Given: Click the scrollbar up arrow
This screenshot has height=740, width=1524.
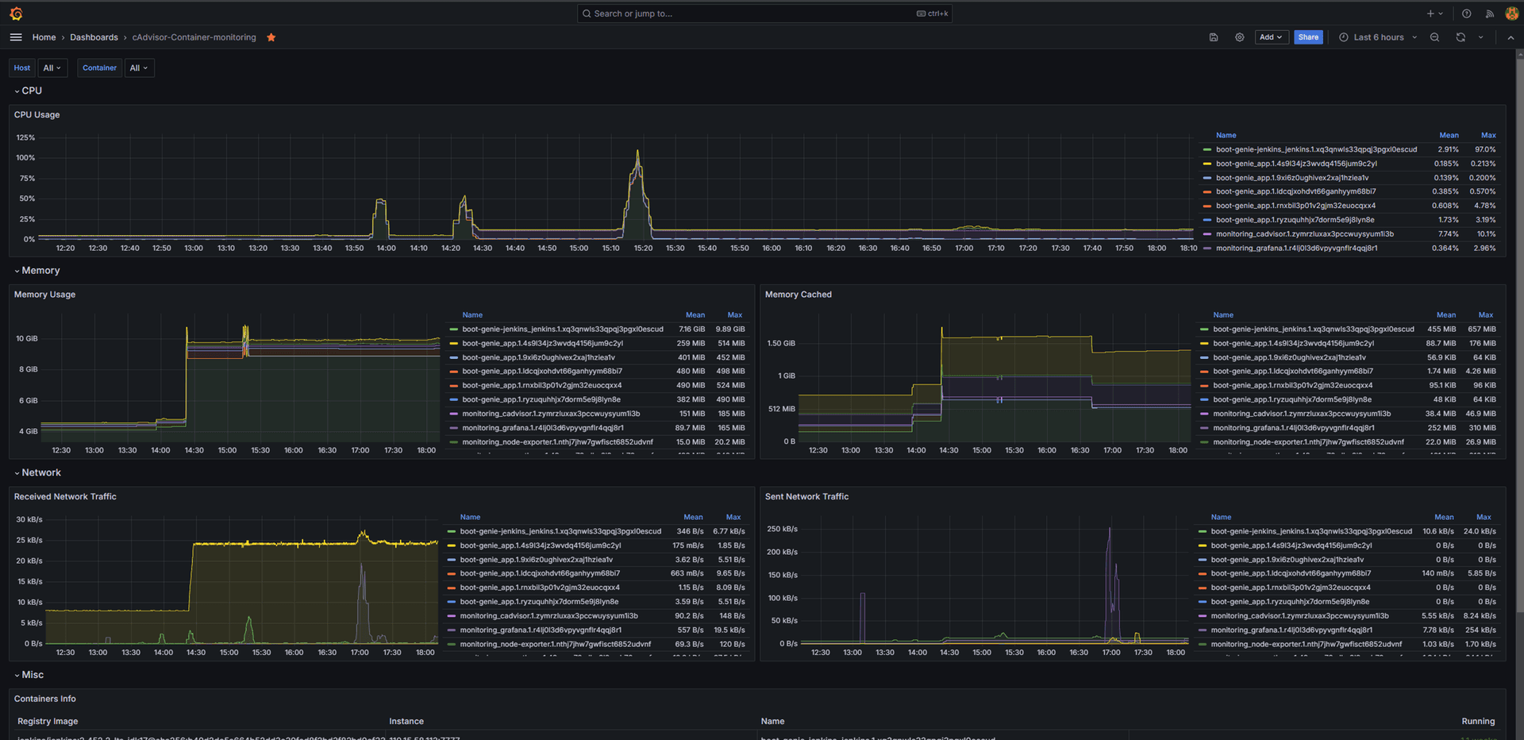Looking at the screenshot, I should 1520,55.
